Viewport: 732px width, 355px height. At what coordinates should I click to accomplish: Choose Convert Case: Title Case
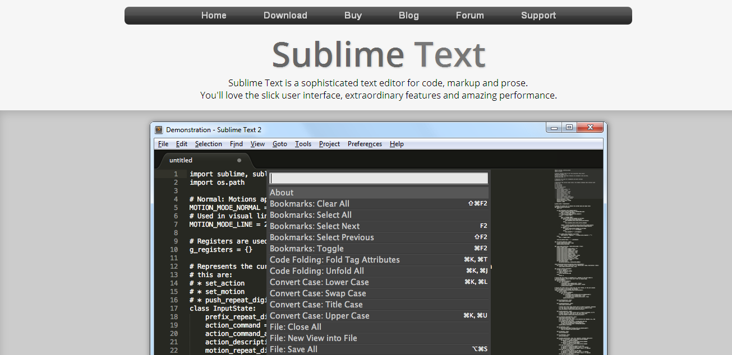tap(379, 305)
